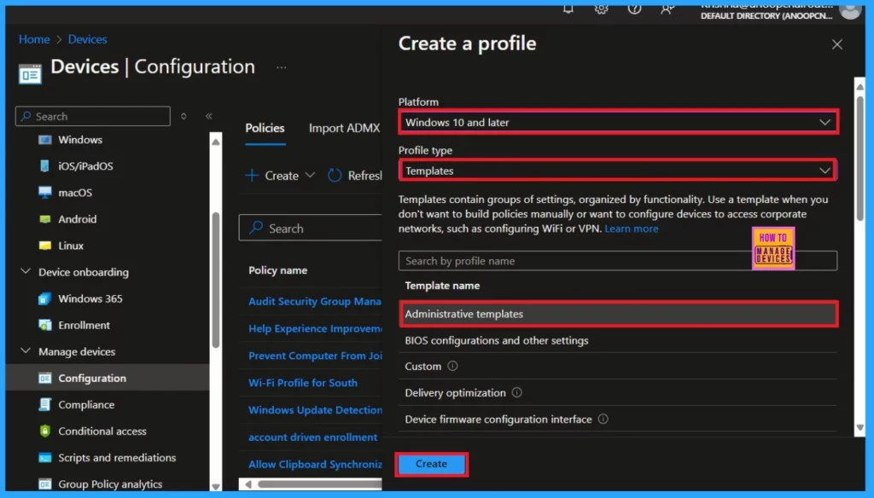Switch to the Import ADMX tab
The width and height of the screenshot is (874, 498).
pyautogui.click(x=344, y=128)
